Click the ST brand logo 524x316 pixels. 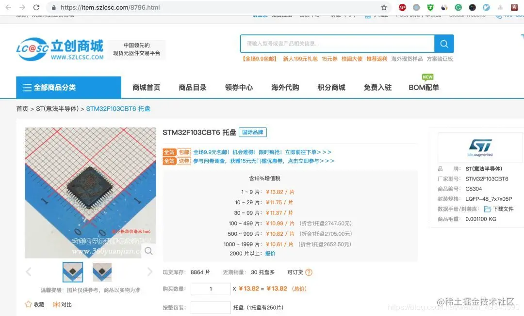tap(480, 147)
